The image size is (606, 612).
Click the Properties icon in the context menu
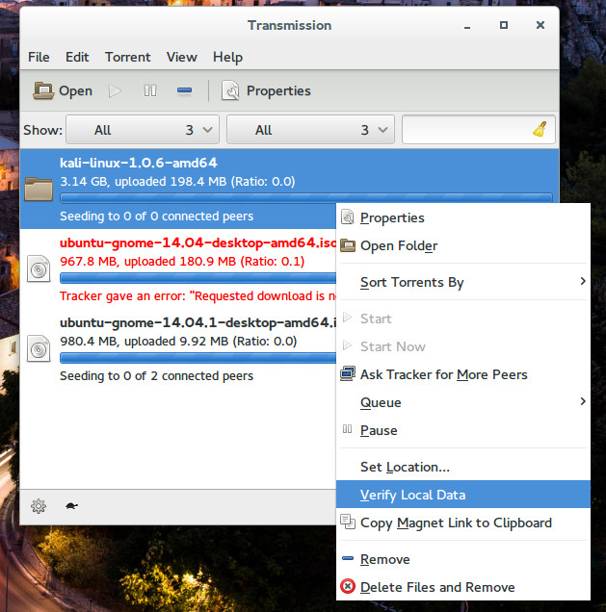[348, 217]
